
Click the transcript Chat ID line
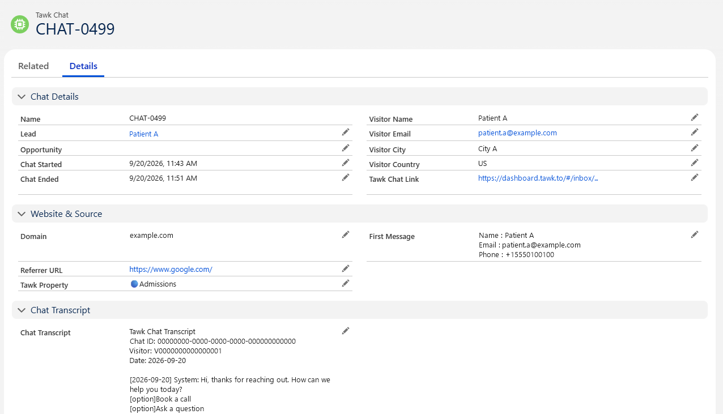click(212, 342)
